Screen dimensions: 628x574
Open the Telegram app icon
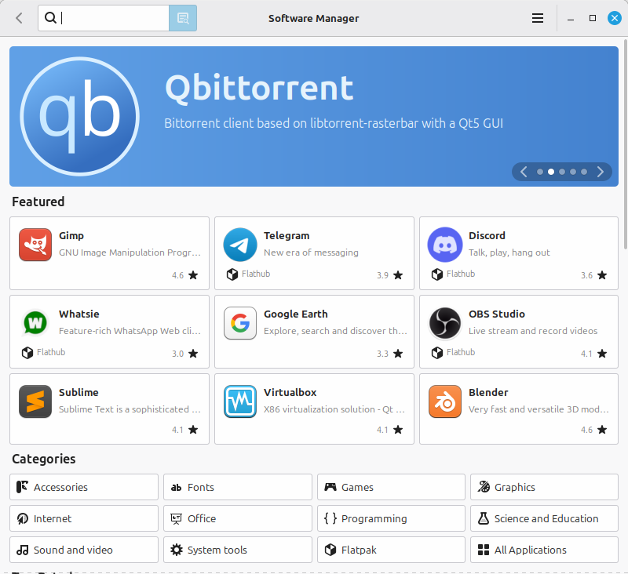pos(240,245)
